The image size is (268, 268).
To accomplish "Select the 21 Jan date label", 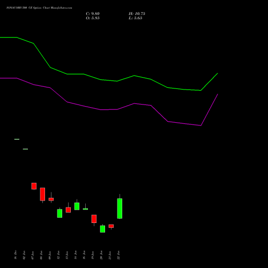I will click(110, 255).
